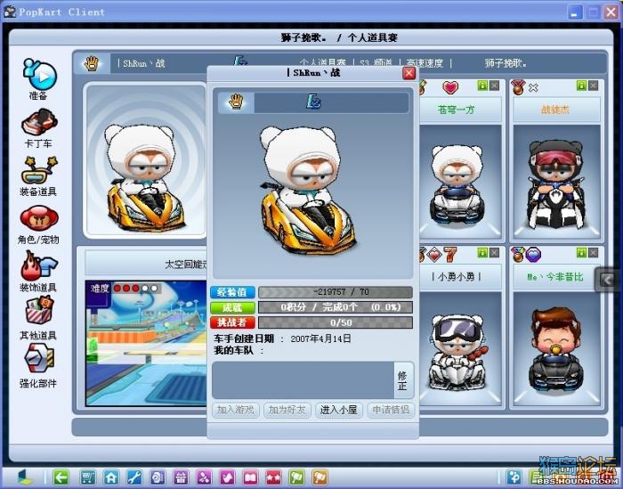Screen dimensions: 623x489
Task: Click the 修正 edit button
Action: [403, 380]
